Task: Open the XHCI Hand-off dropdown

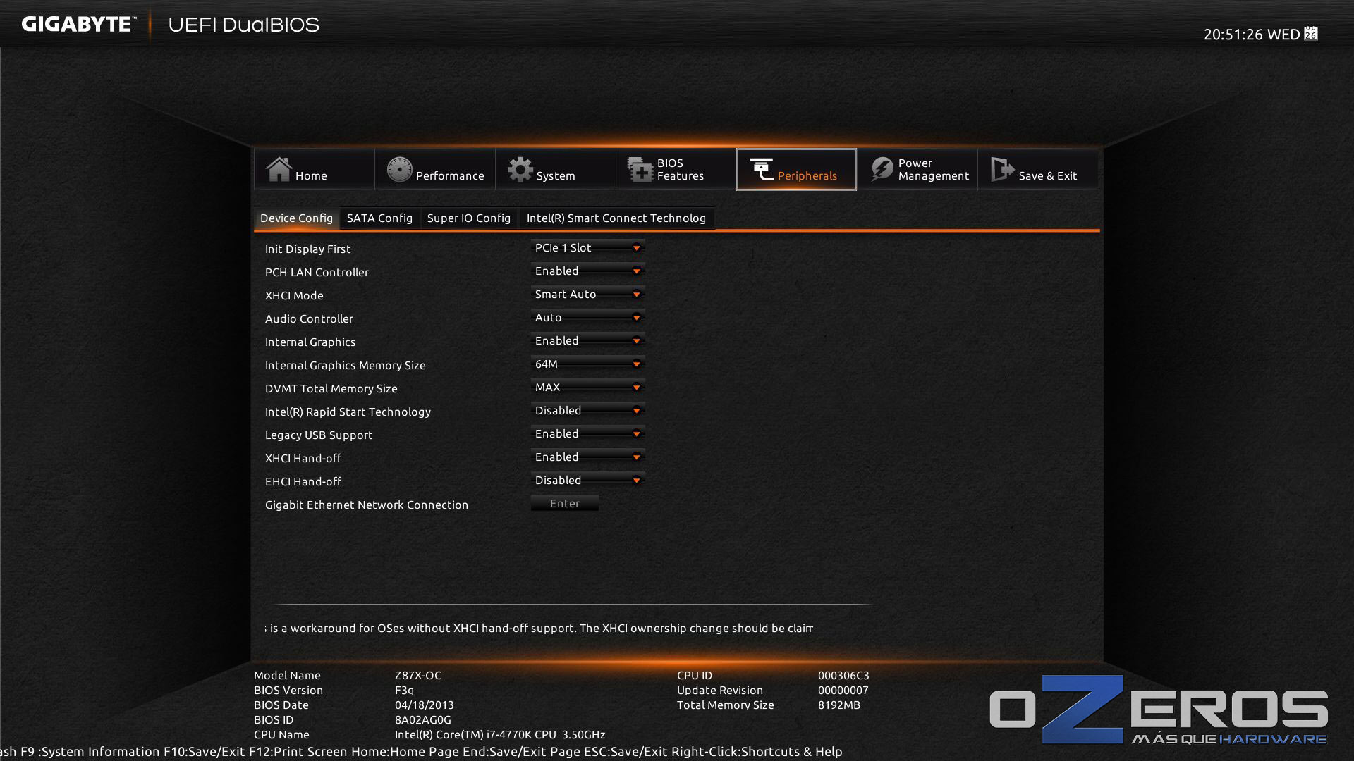Action: (587, 457)
